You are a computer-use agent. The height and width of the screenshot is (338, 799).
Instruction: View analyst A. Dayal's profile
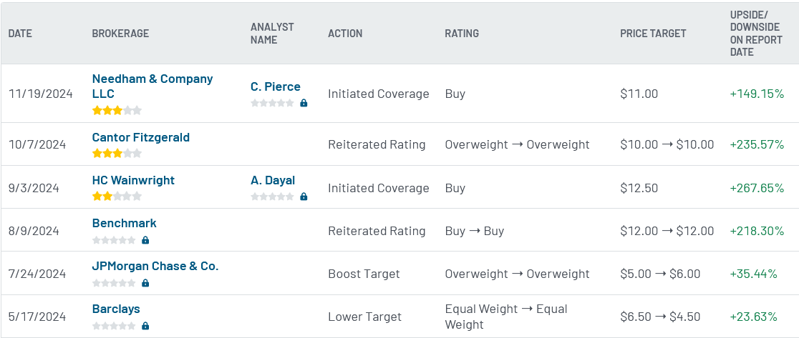click(x=273, y=181)
